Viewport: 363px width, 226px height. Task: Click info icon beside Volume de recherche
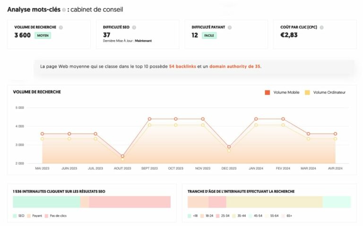tap(60, 27)
